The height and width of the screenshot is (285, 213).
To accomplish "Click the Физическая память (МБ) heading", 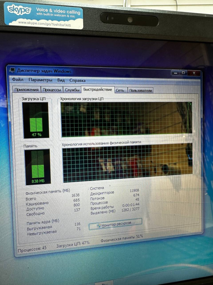I will click(x=48, y=192).
